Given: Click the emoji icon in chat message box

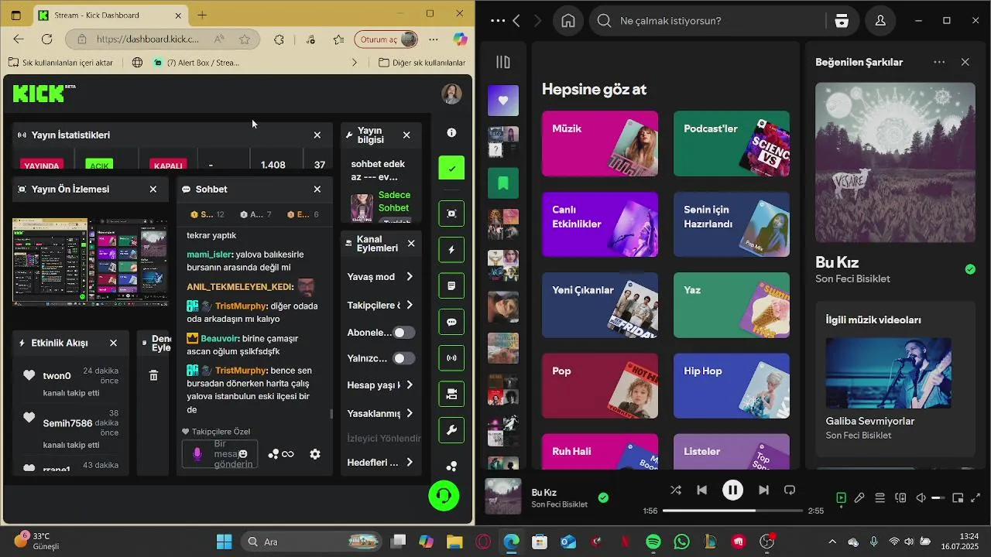Looking at the screenshot, I should tap(243, 454).
